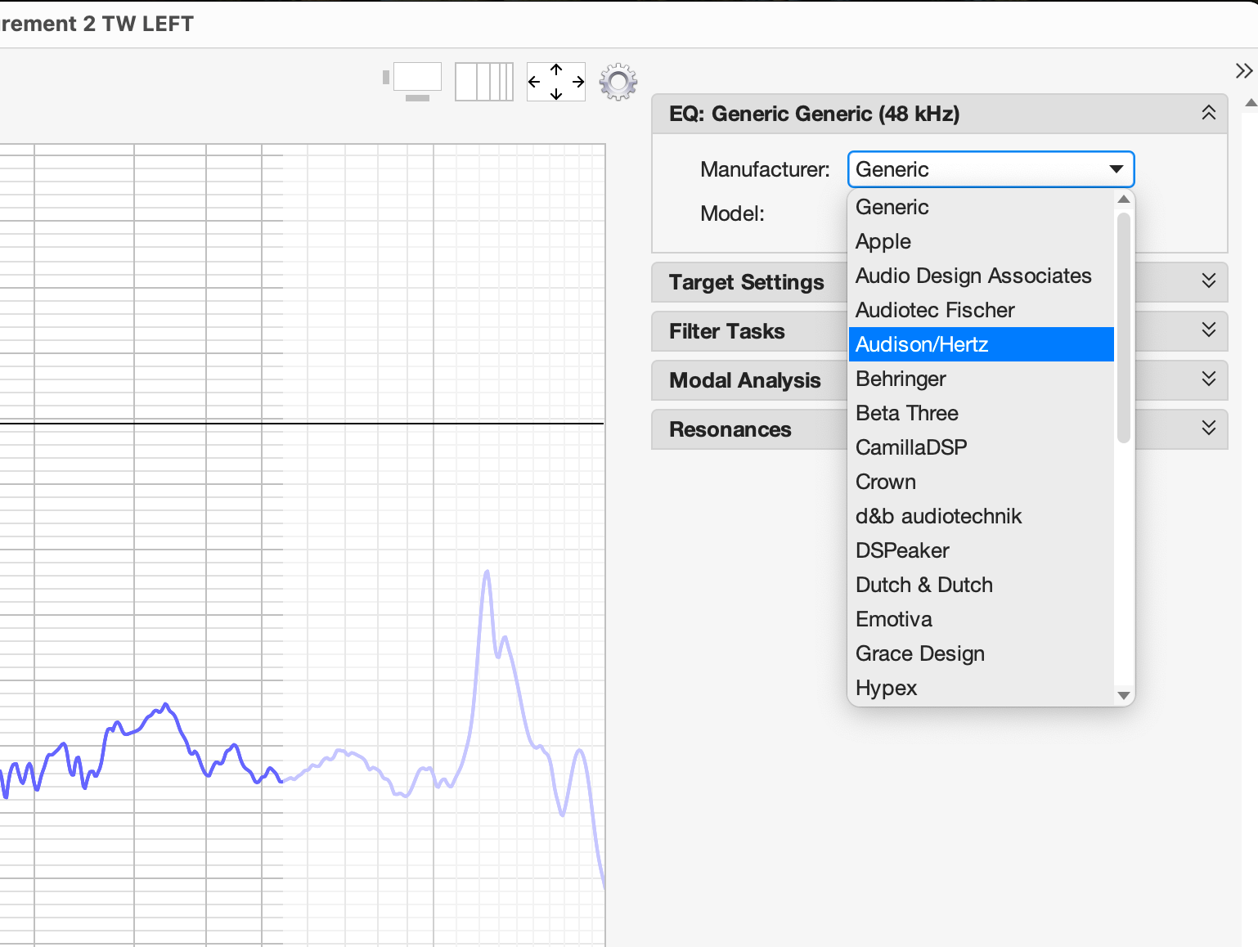1258x947 pixels.
Task: Expand the Filter Tasks section
Action: click(1208, 330)
